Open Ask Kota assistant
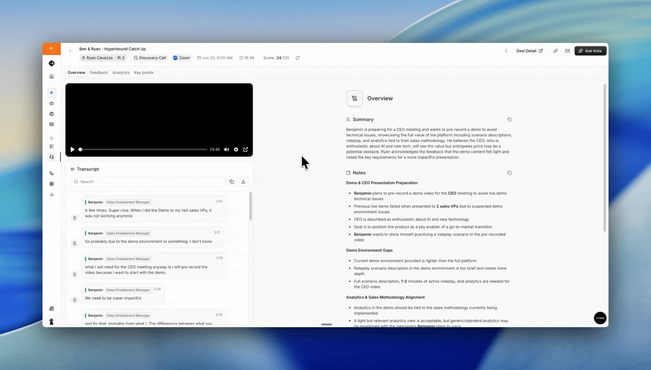 590,51
